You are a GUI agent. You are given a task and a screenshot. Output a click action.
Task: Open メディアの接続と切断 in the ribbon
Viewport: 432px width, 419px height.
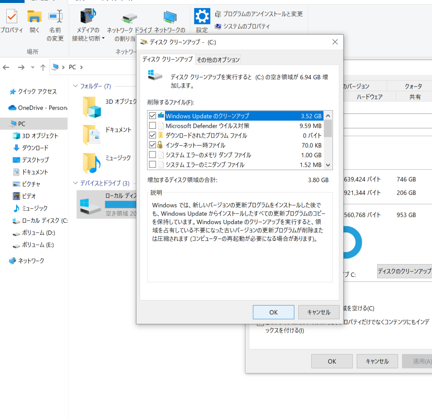88,17
